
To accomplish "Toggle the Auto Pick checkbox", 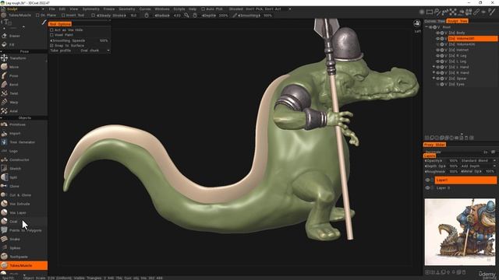I will pyautogui.click(x=203, y=9).
